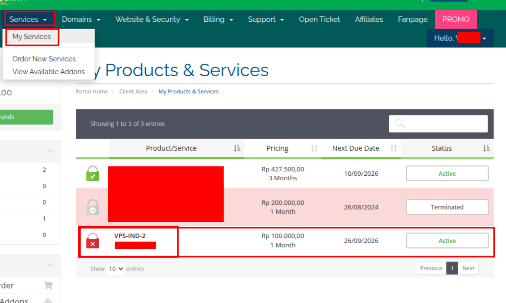506x303 pixels.
Task: Sort by Next Due Date arrows
Action: [394, 148]
